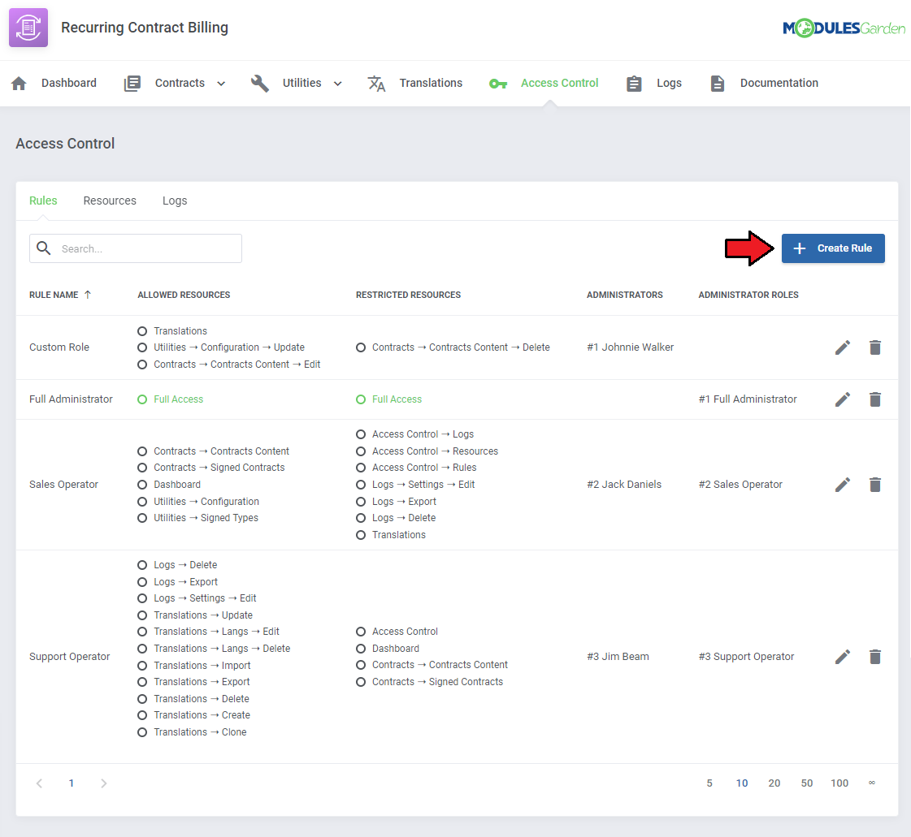Image resolution: width=911 pixels, height=837 pixels.
Task: Click the #2 Sales Operator role
Action: click(740, 485)
